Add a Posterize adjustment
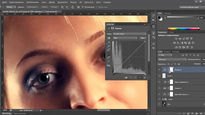This screenshot has width=205, height=115. pyautogui.click(x=180, y=47)
